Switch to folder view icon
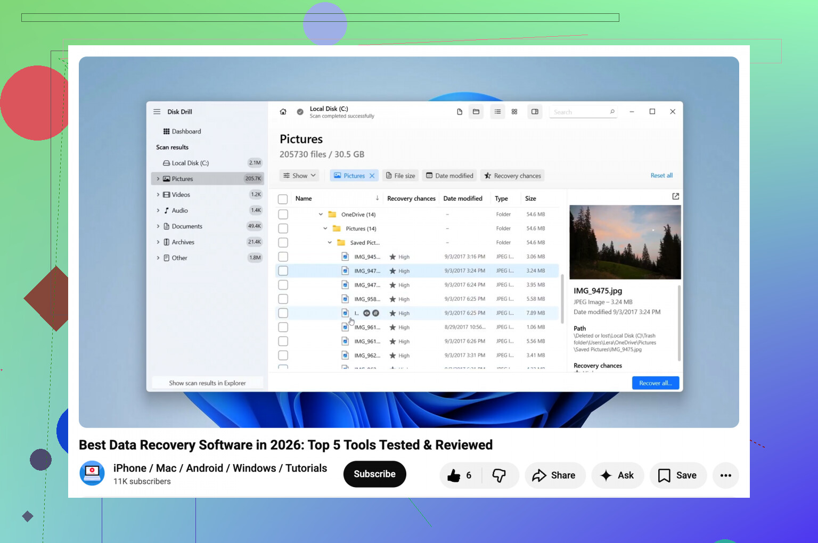818x543 pixels. pos(476,112)
